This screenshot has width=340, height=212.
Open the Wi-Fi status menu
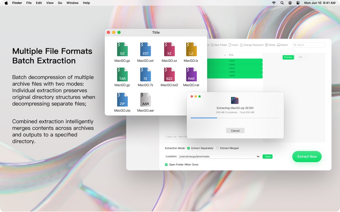274,3
